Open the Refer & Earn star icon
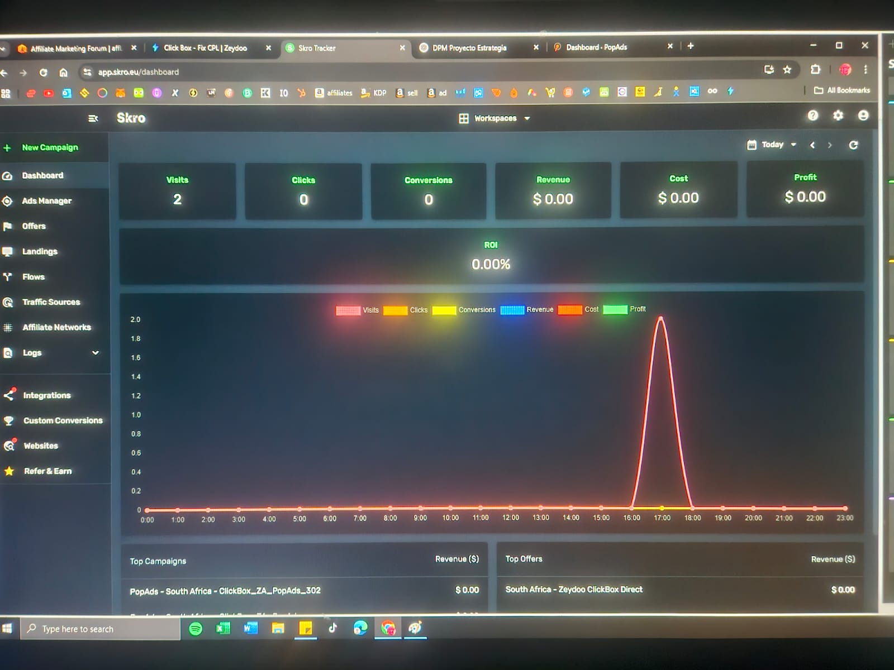This screenshot has height=670, width=894. 9,471
